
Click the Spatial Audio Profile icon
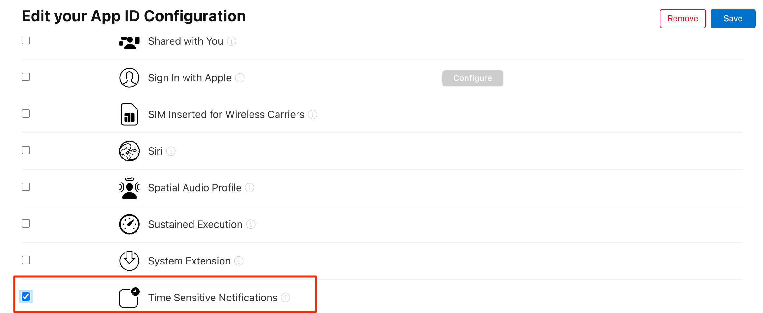pos(129,188)
